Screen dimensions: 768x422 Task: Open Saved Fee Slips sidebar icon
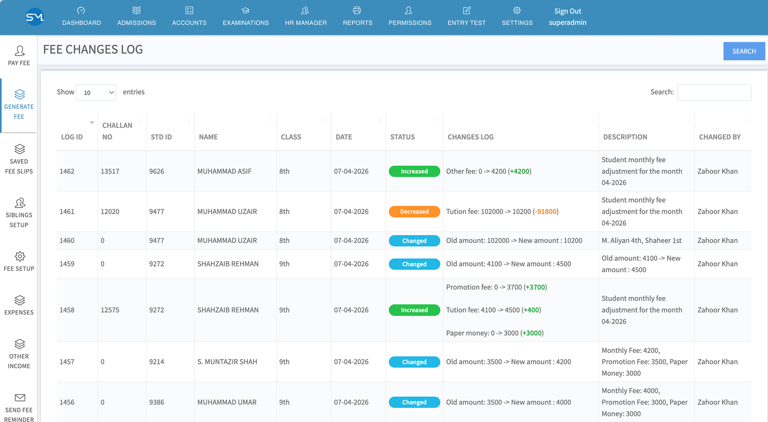[x=19, y=149]
